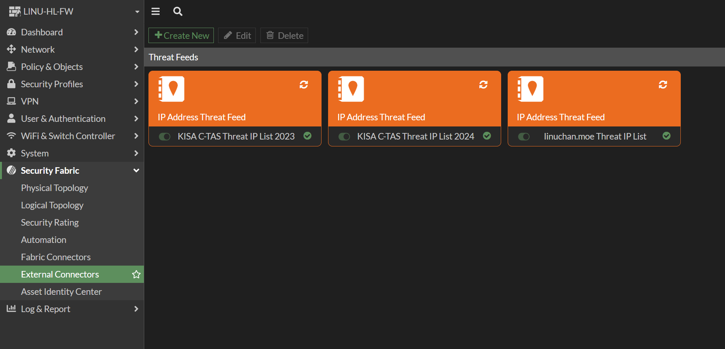Click the Delete button

coord(284,35)
